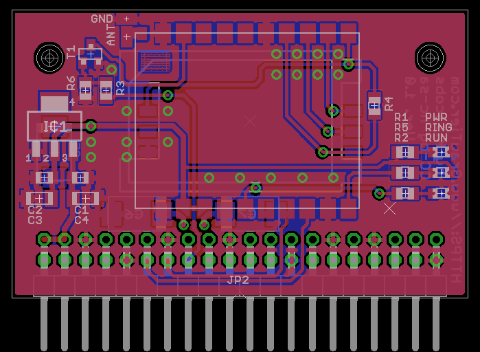The height and width of the screenshot is (352, 480).
Task: Select the T1 label text
Action: 71,52
